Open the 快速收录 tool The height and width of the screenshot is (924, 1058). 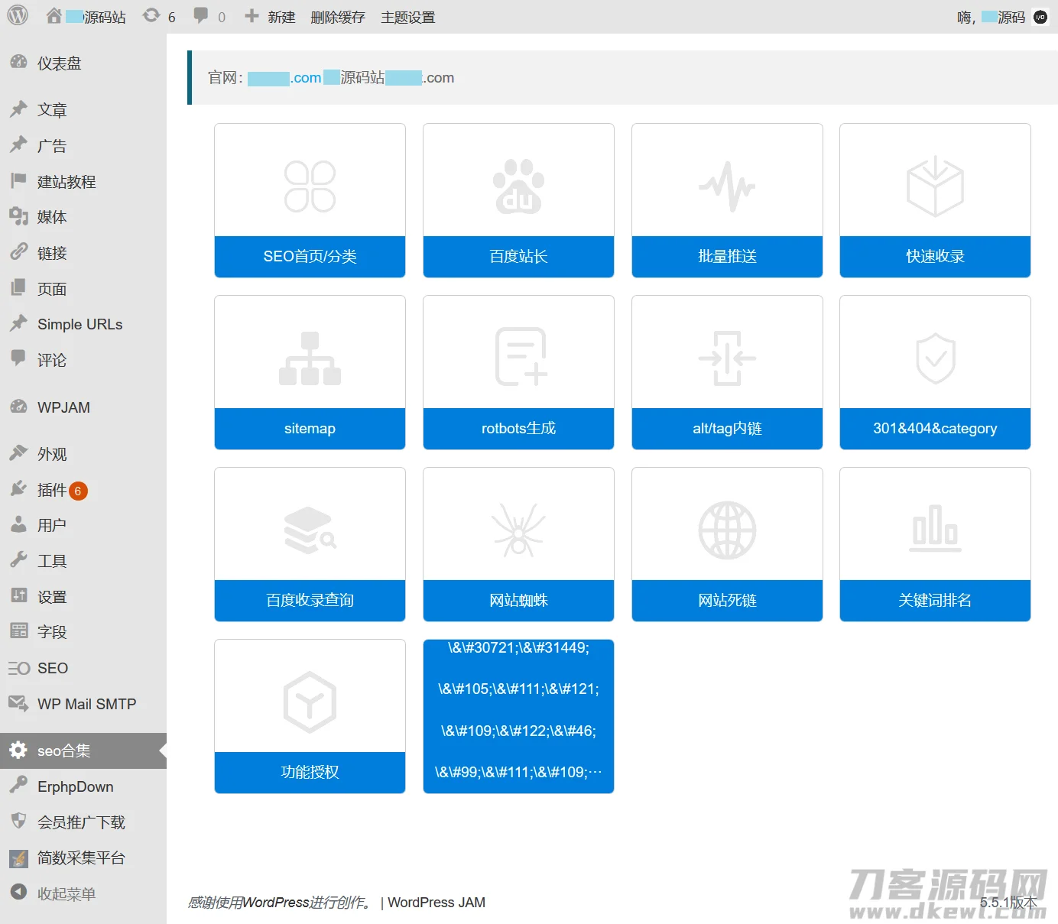(934, 257)
